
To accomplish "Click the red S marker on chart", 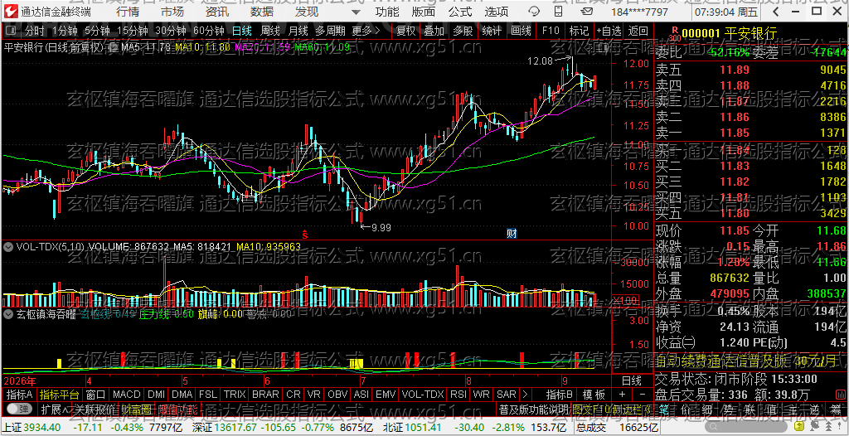I will [x=305, y=235].
